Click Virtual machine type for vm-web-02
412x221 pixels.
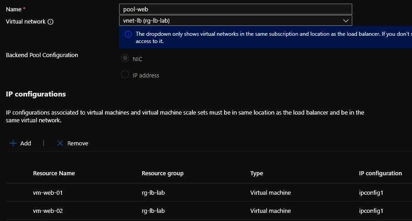270,211
